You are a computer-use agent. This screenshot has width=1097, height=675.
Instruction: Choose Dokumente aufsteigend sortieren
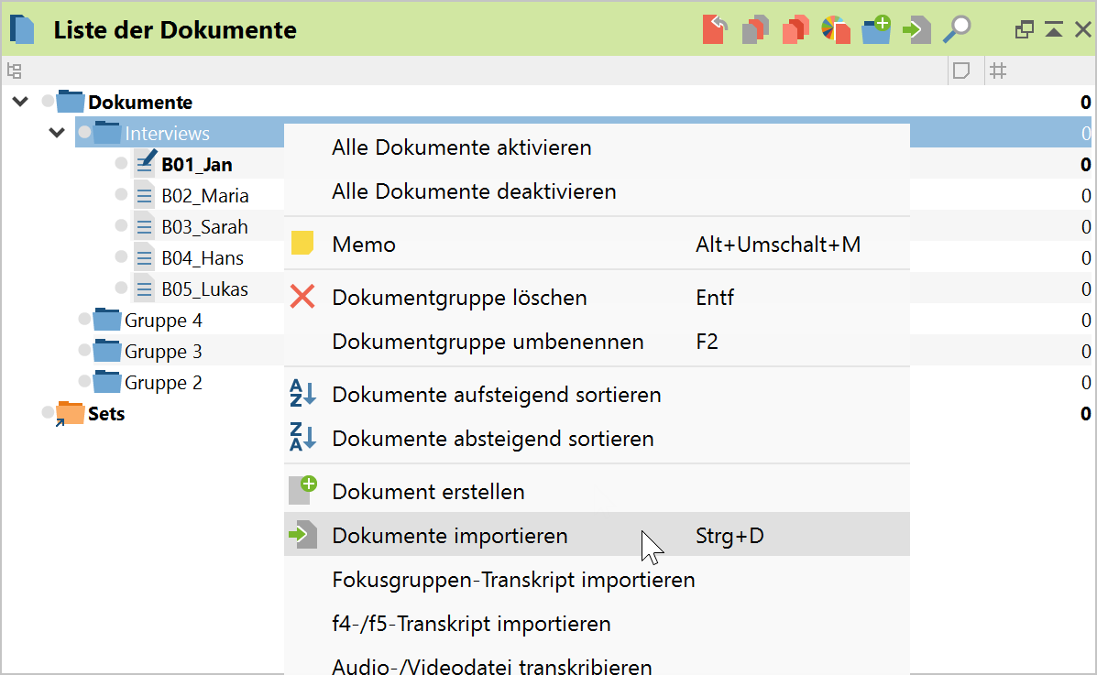tap(597, 395)
